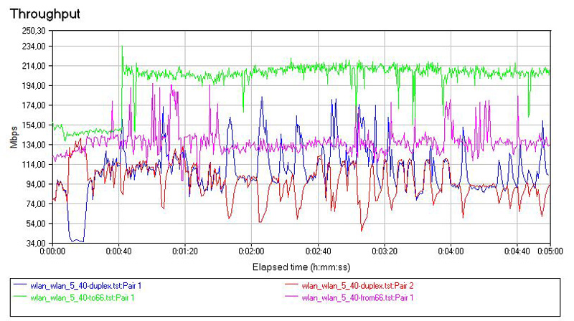Click the 134,00 y-axis tick label
The height and width of the screenshot is (321, 574).
pyautogui.click(x=33, y=145)
